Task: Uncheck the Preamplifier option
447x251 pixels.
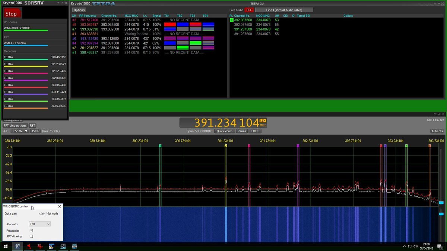Action: coord(31,230)
